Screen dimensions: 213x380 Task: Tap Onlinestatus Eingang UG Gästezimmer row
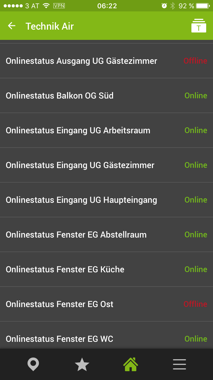coord(80,165)
